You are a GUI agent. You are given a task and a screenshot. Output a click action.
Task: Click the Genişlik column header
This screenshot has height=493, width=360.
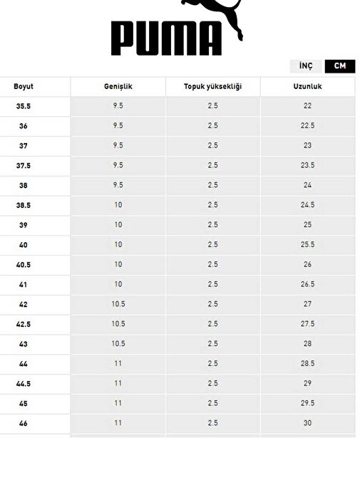click(x=118, y=86)
